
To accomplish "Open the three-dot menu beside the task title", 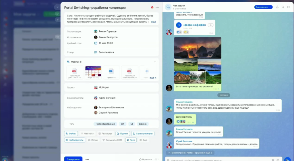I will [157, 7].
